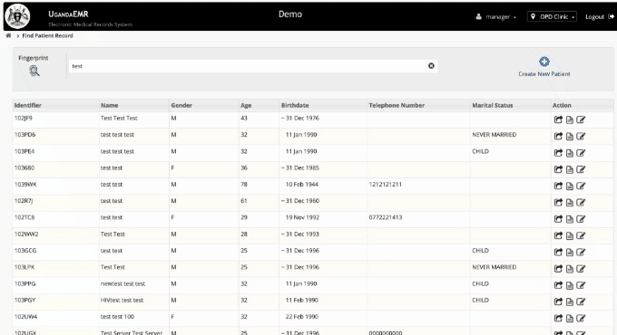Click document action icon for patient 103LPK
The width and height of the screenshot is (617, 335).
pos(570,269)
